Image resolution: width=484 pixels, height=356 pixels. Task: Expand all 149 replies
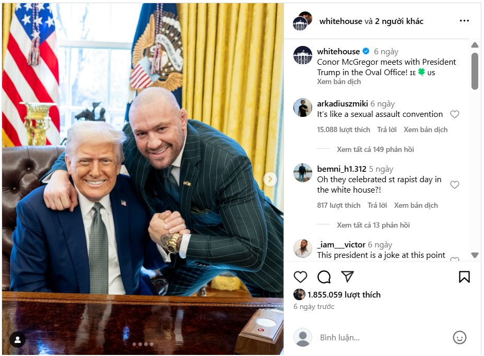375,149
